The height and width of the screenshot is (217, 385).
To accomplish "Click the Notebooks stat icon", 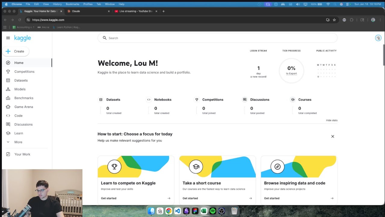I will tap(149, 99).
